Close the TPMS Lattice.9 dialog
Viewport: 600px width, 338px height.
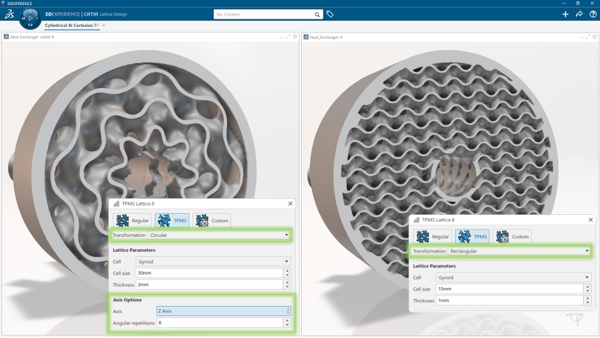(291, 204)
